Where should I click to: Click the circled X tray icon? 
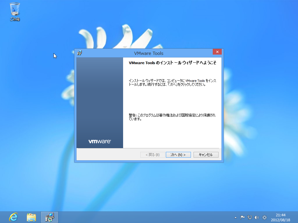[264, 217]
